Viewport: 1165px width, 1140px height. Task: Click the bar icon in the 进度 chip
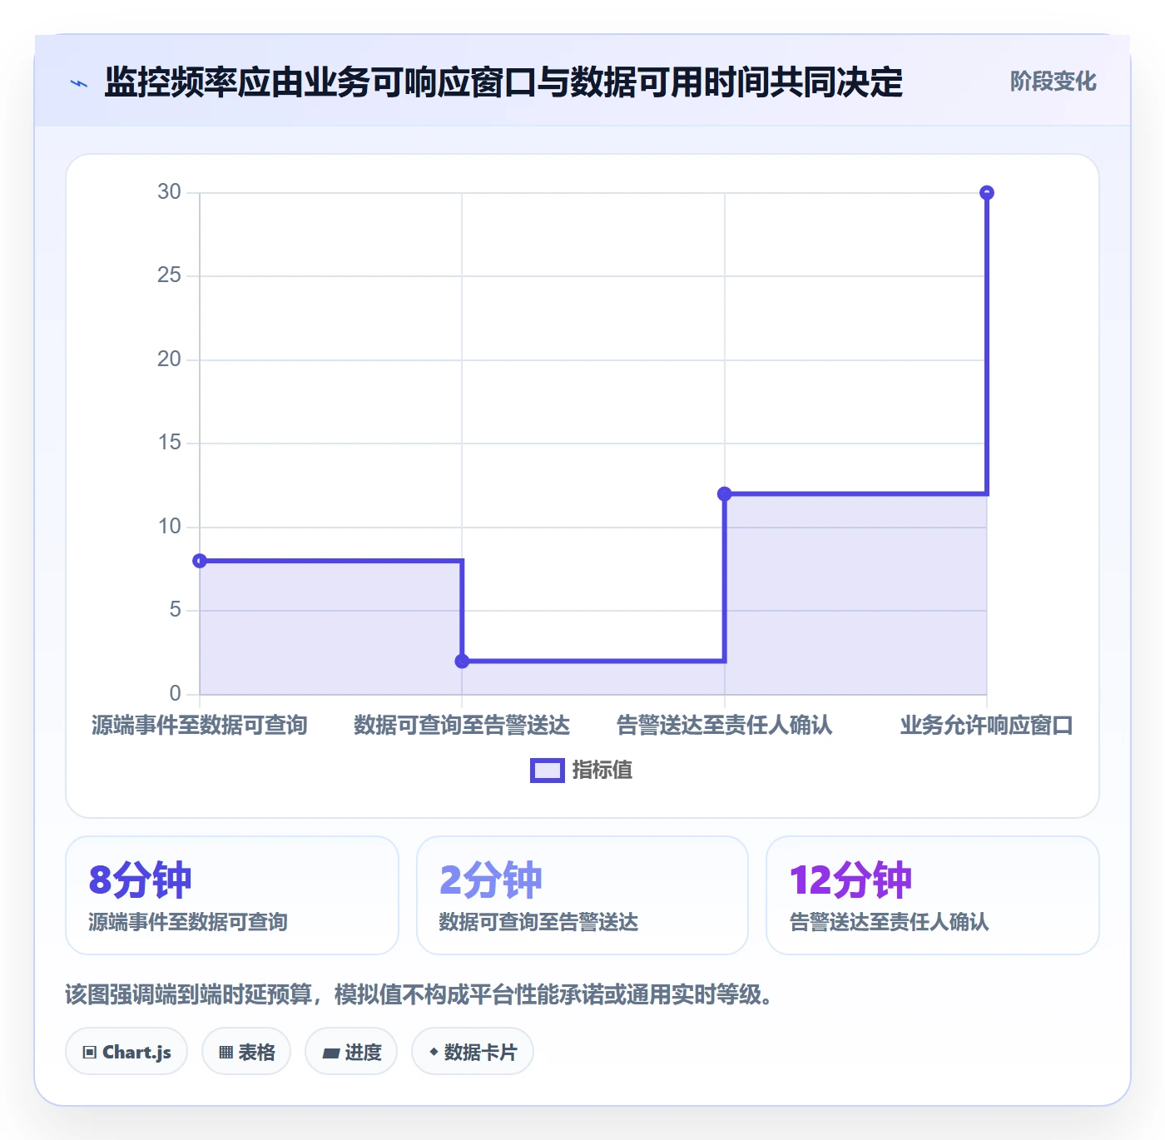pyautogui.click(x=330, y=1053)
